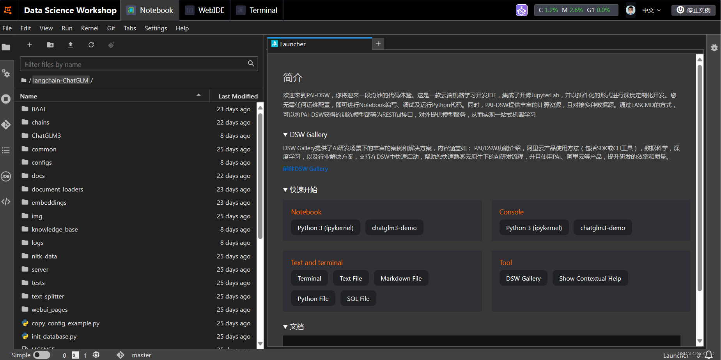Click the file list scrollbar up arrow
Image resolution: width=721 pixels, height=360 pixels.
tap(260, 107)
